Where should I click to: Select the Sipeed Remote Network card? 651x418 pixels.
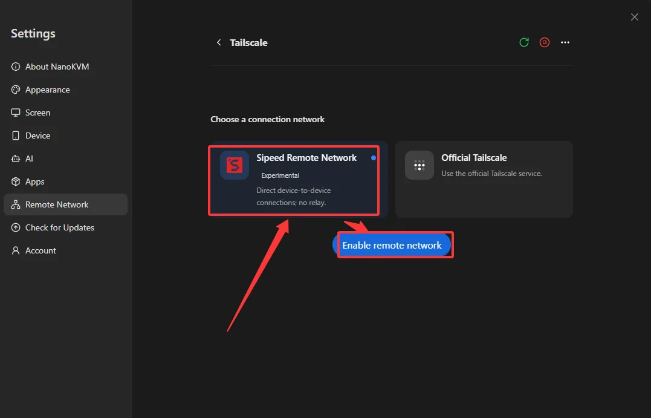point(298,180)
